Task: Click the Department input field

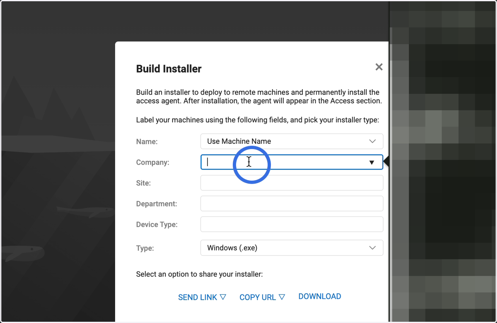Action: 292,204
